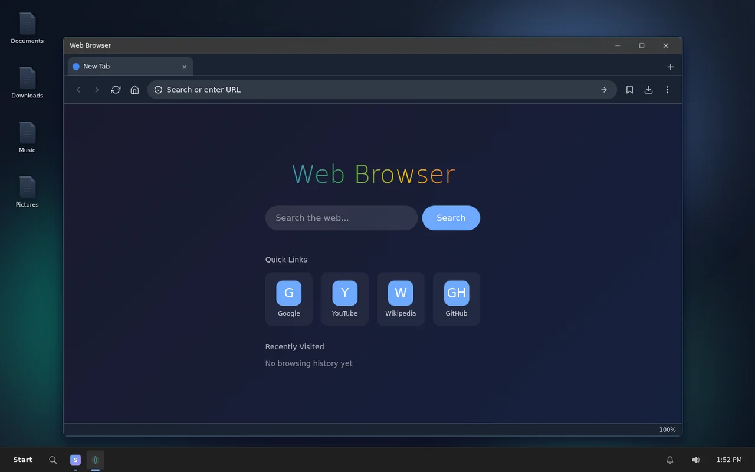Open the Start menu
Image resolution: width=755 pixels, height=472 pixels.
(x=22, y=460)
